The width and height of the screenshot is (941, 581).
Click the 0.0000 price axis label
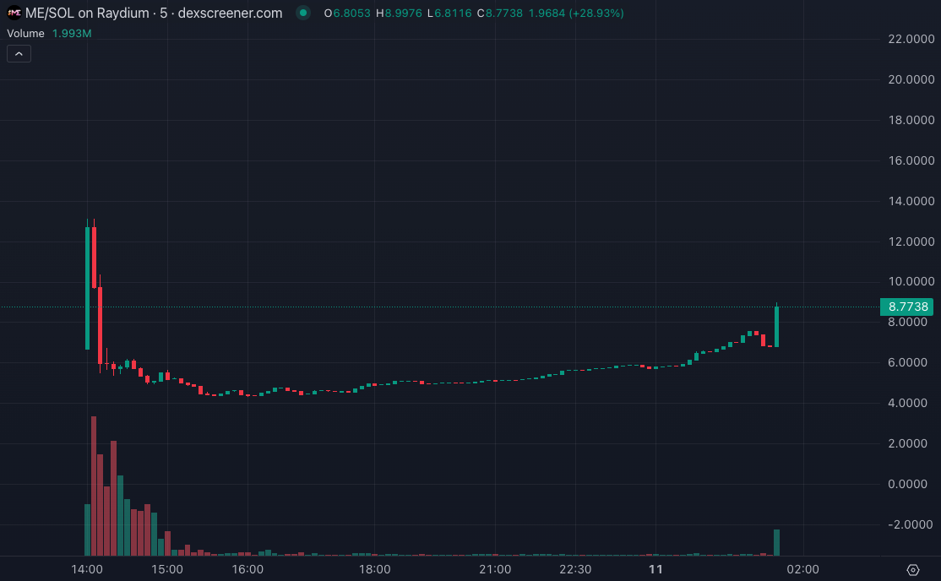(907, 484)
